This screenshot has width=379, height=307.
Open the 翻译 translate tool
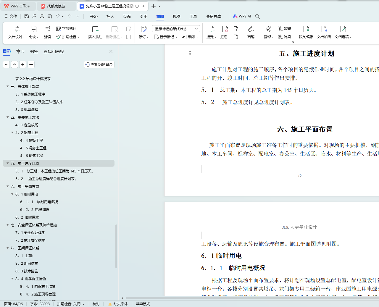point(269,33)
